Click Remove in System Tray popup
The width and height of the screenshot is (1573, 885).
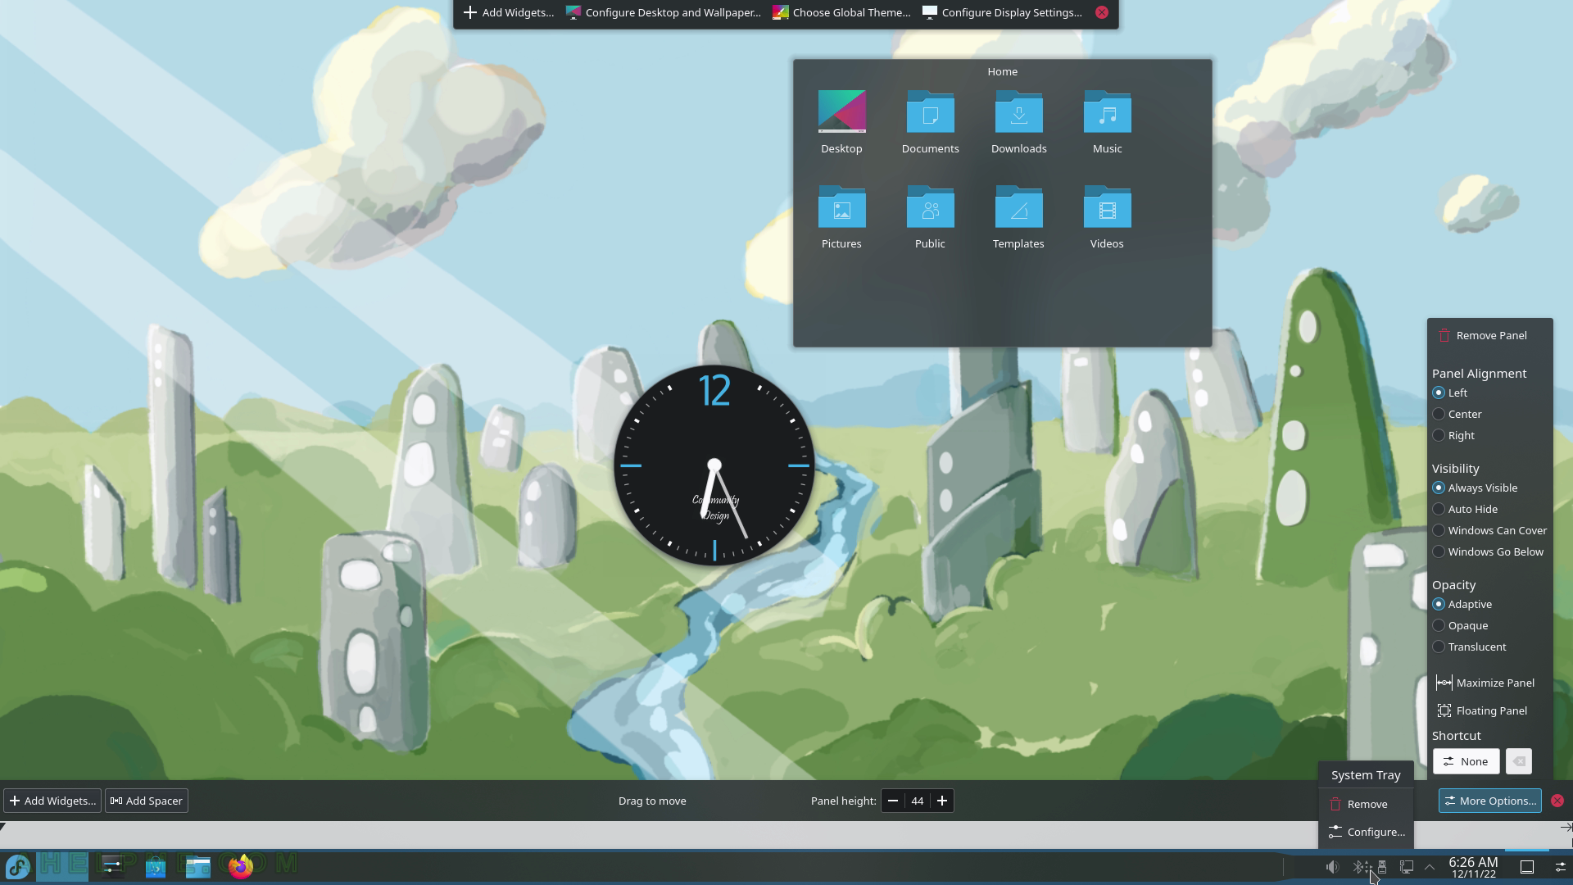[x=1366, y=804]
